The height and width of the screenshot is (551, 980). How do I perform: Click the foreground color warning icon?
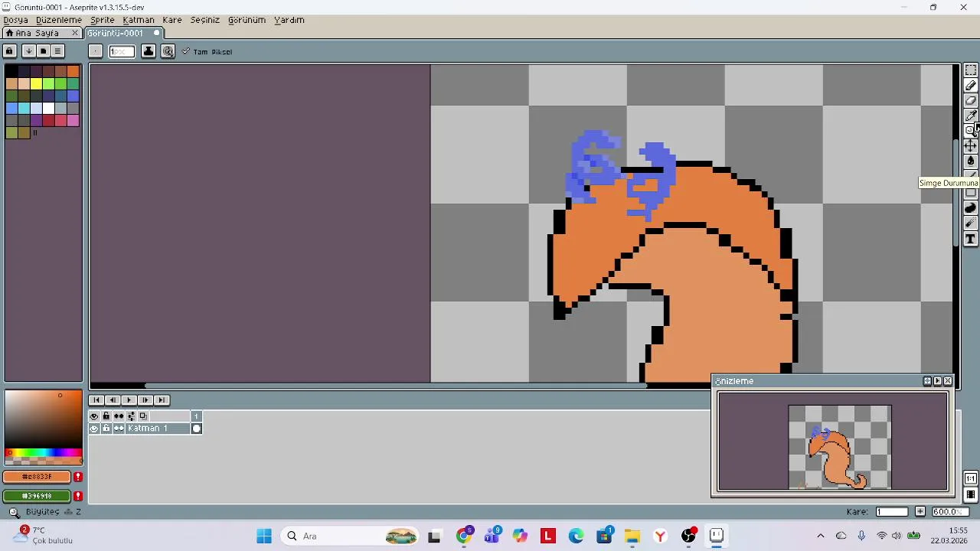(x=77, y=477)
